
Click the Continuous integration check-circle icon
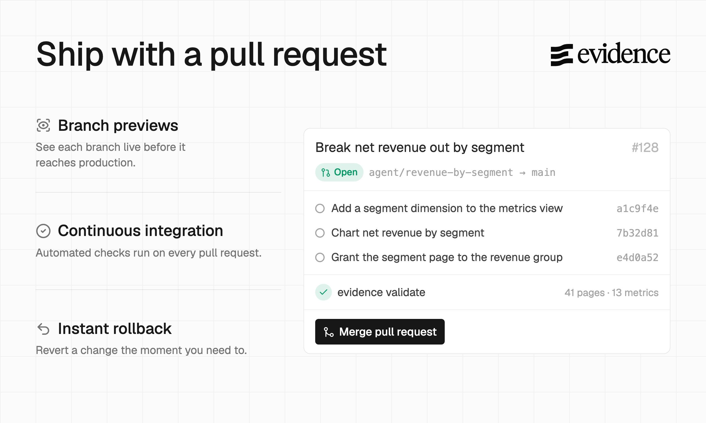(x=43, y=231)
